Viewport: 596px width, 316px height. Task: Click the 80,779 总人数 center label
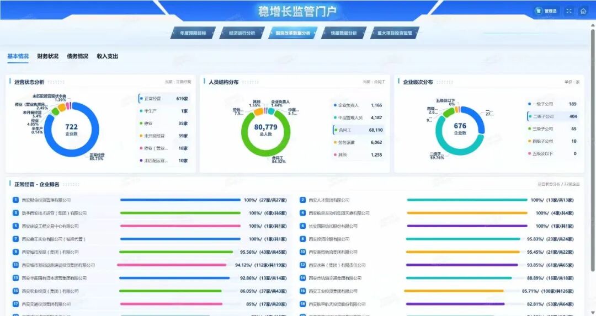pos(265,129)
